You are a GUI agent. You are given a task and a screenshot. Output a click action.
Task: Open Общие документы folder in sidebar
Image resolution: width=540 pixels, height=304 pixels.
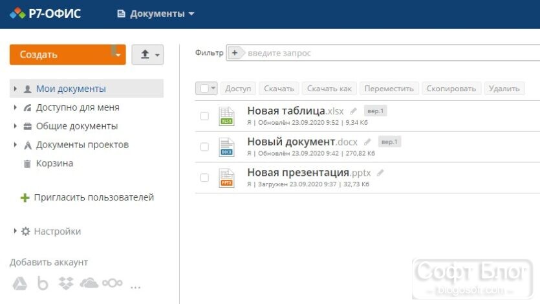click(77, 126)
